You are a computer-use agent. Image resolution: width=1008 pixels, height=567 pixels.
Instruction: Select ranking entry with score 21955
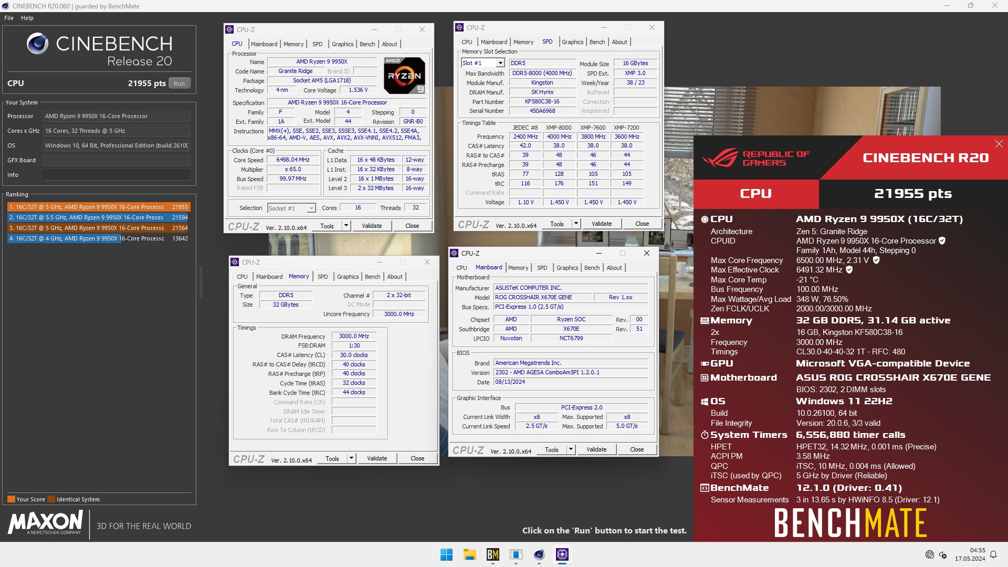(98, 207)
